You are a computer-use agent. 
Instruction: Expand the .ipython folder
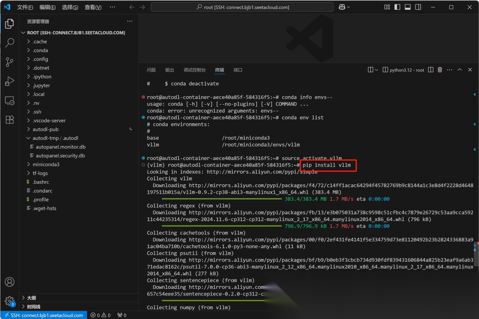(79, 77)
